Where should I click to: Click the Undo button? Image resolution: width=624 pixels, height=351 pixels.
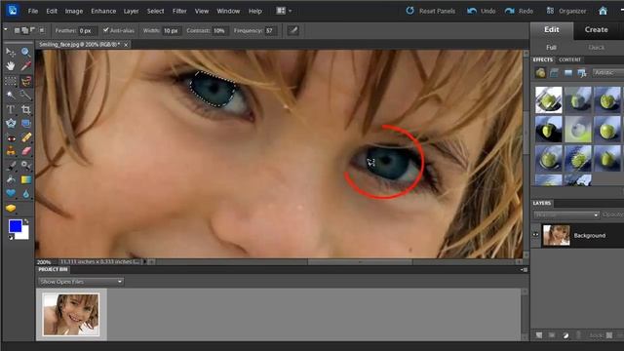(482, 11)
